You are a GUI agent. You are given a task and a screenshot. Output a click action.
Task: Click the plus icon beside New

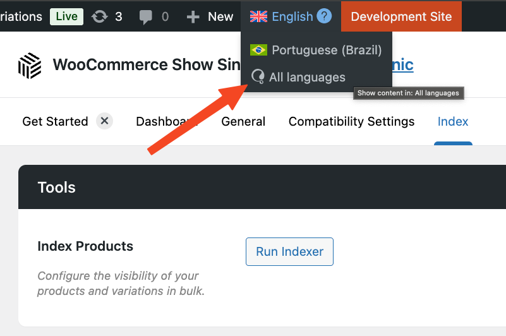point(193,16)
